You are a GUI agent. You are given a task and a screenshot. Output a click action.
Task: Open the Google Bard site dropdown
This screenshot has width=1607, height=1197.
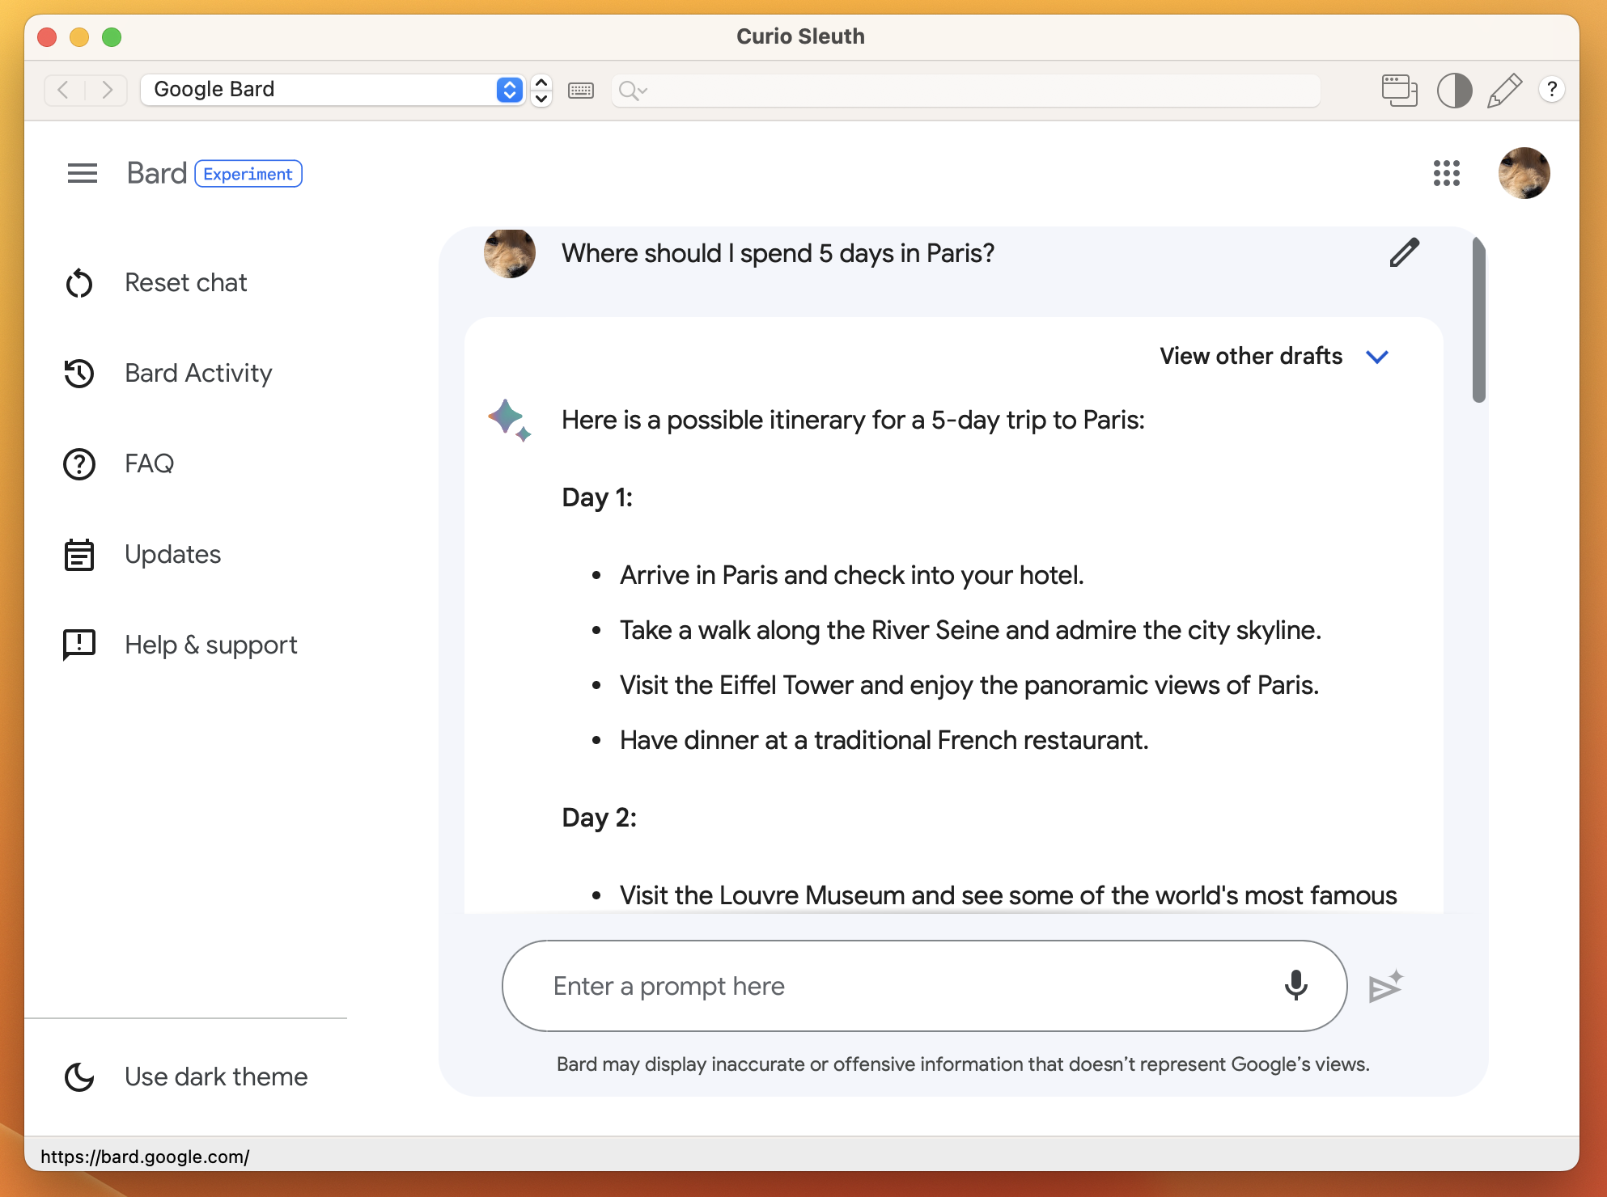pos(333,89)
